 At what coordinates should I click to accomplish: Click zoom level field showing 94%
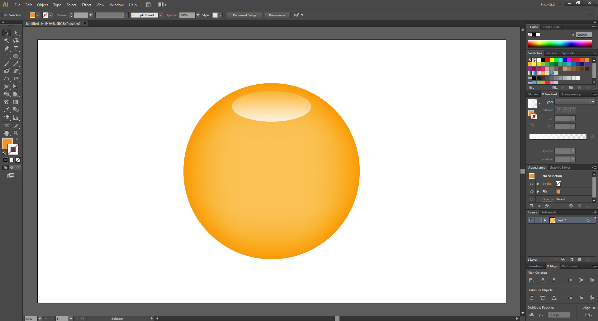coord(31,319)
